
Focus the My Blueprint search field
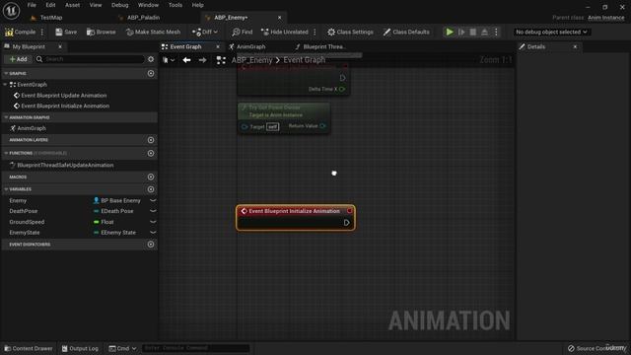point(90,59)
